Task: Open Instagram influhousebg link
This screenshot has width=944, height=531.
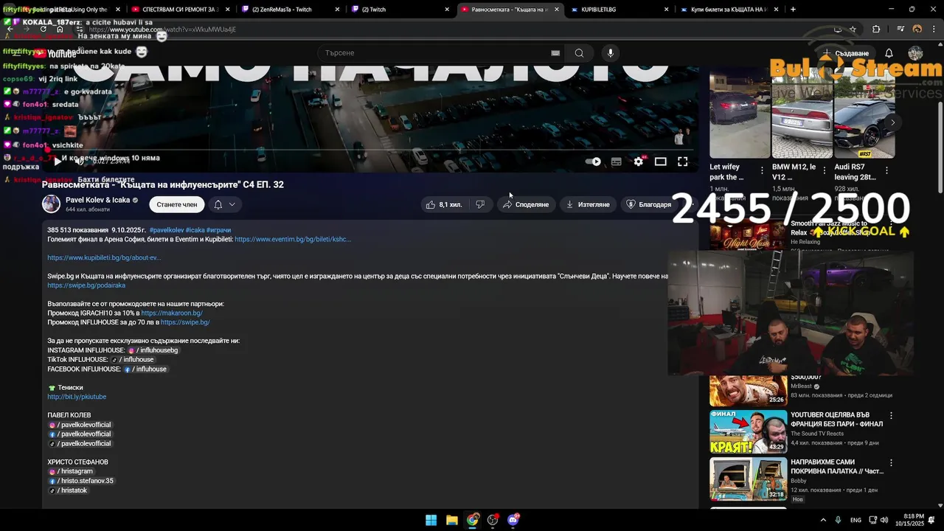Action: click(153, 350)
